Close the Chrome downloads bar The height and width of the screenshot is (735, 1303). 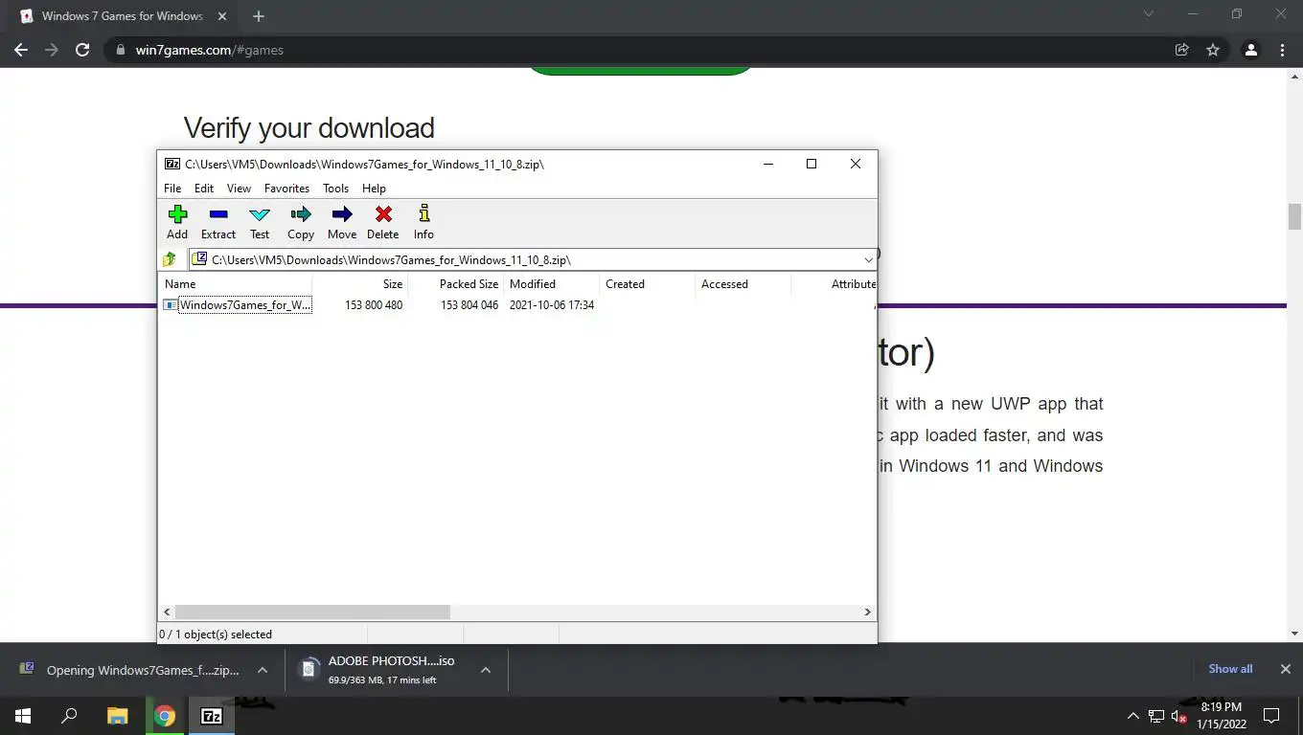click(1286, 669)
